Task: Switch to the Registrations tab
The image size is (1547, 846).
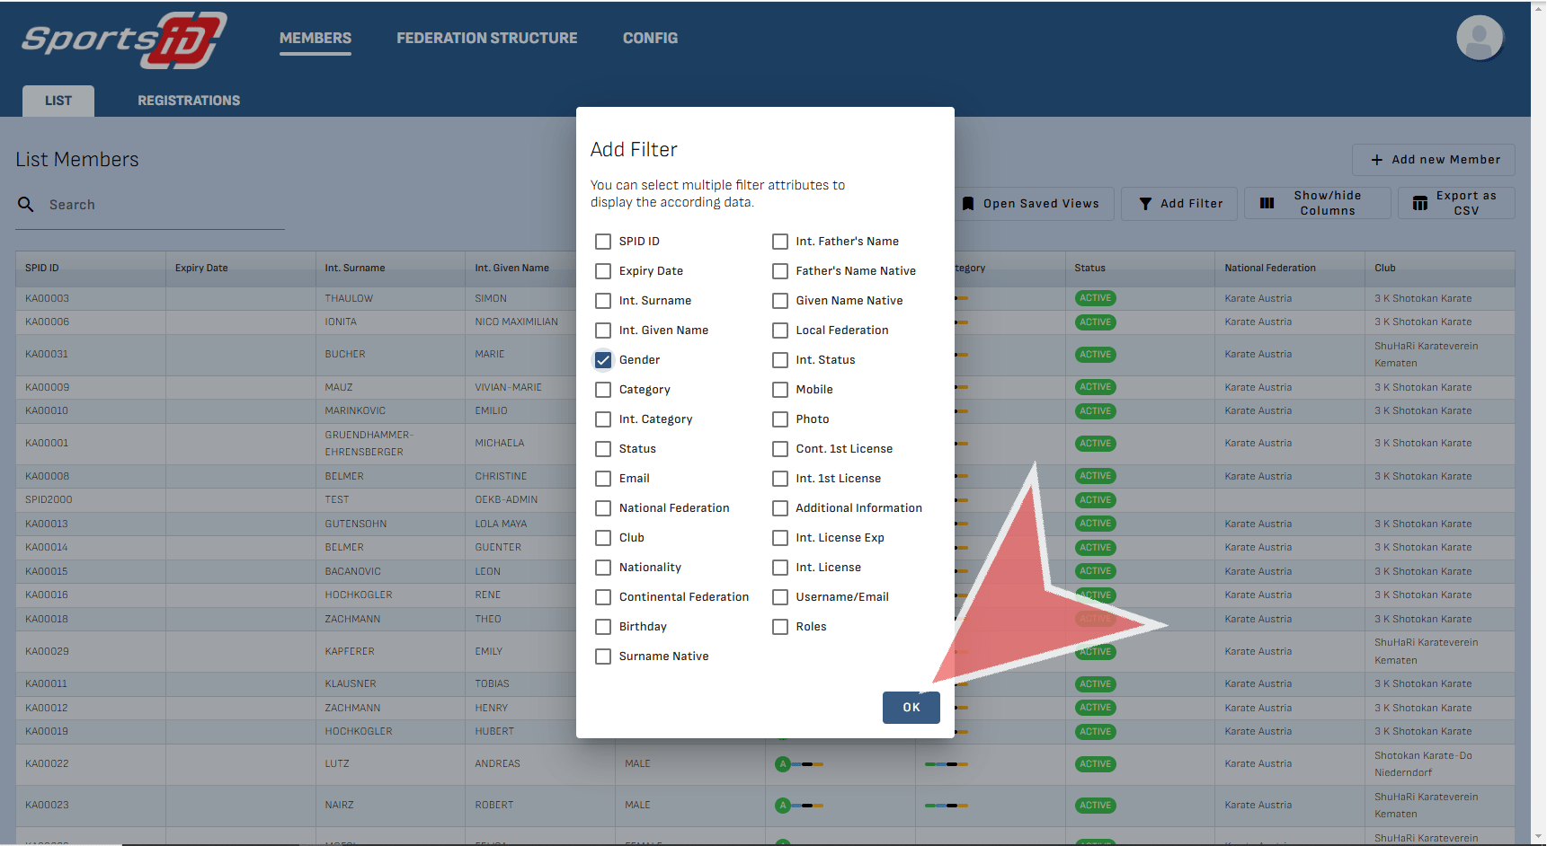Action: pyautogui.click(x=189, y=101)
